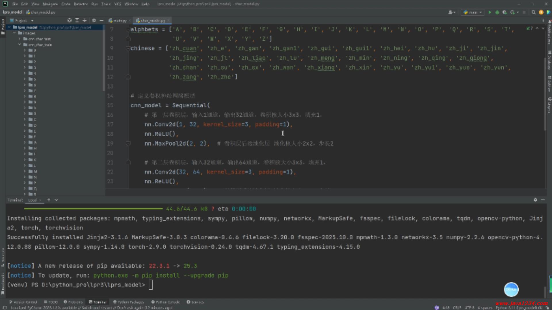This screenshot has height=310, width=552.
Task: Click the terminal command prompt input
Action: point(151,285)
